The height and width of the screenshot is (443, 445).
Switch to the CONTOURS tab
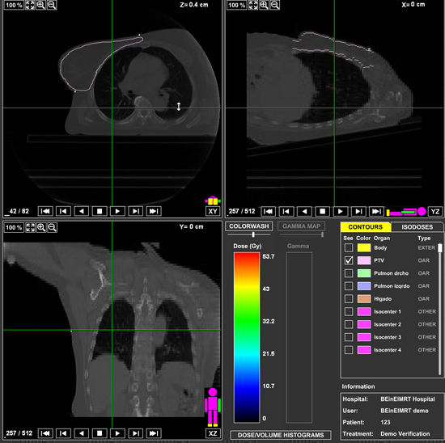(366, 227)
